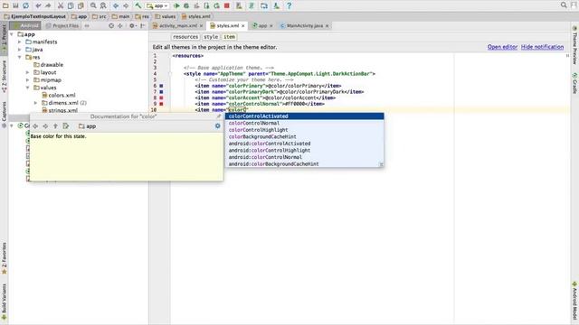Click the Scroll from Source icon in Project panel

tap(111, 26)
